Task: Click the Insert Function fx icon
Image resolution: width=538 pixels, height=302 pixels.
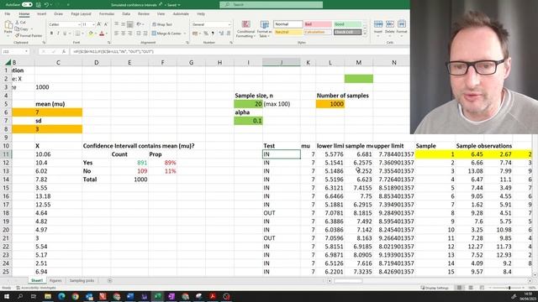Action: [x=64, y=51]
